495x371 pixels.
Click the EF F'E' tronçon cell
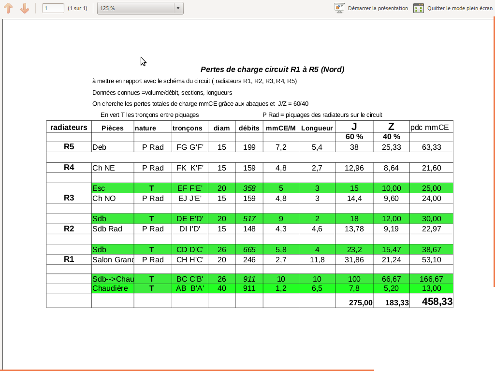189,188
